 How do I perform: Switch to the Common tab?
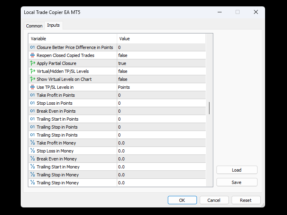click(34, 26)
